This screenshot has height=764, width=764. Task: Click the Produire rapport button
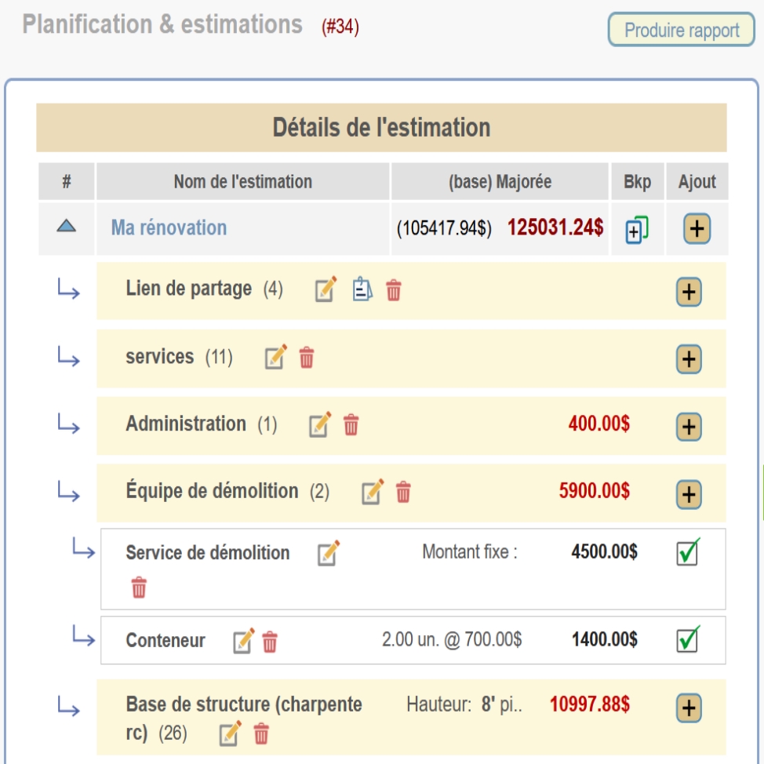(681, 30)
